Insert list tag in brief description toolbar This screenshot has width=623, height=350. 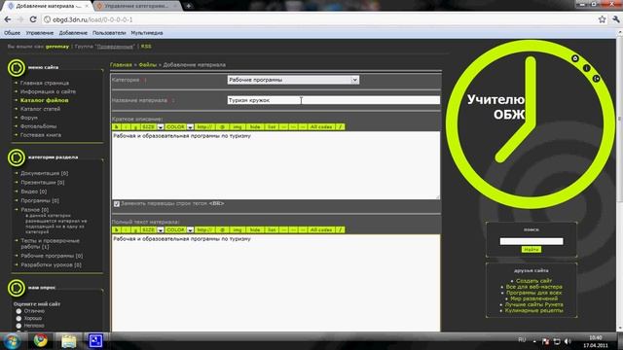272,127
